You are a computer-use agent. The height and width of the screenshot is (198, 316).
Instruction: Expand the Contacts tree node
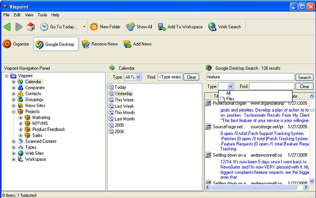13,94
